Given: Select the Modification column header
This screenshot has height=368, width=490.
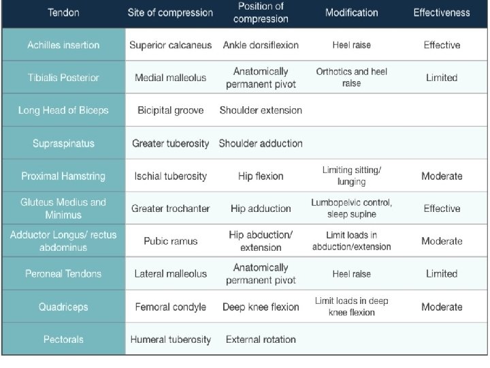Looking at the screenshot, I should coord(351,13).
